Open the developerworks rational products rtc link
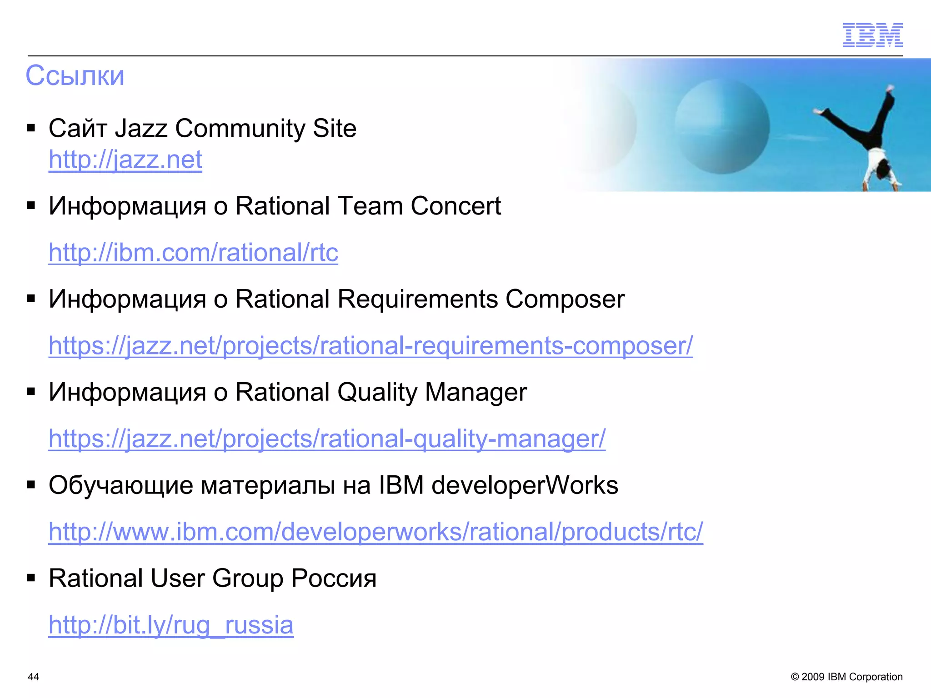The width and height of the screenshot is (931, 698). [376, 531]
